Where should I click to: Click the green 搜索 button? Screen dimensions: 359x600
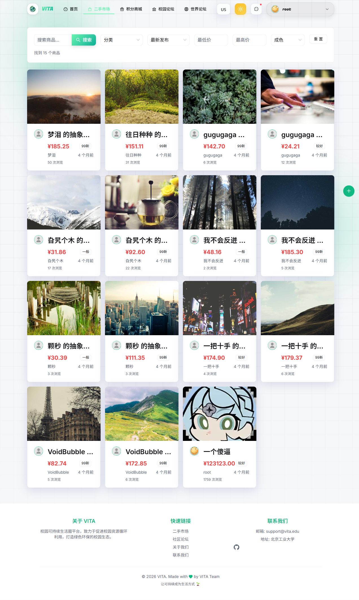[84, 40]
